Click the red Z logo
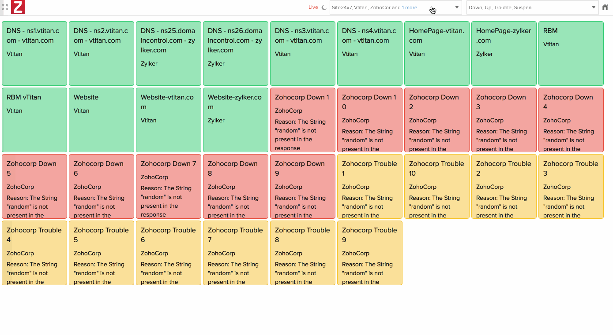This screenshot has height=335, width=613. pos(18,7)
